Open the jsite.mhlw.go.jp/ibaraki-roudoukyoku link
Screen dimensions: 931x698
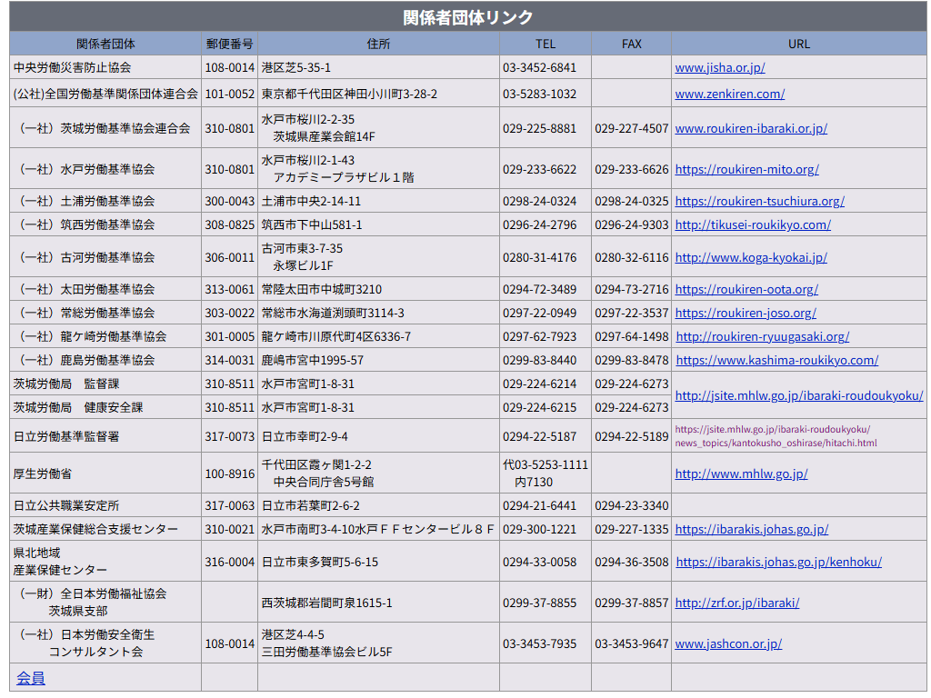798,395
